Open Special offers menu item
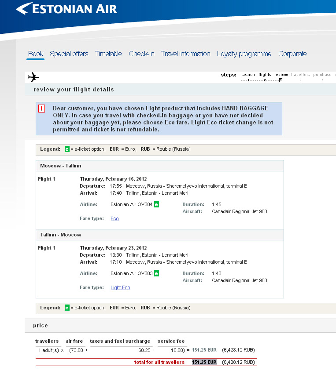This screenshot has height=370, width=336. point(69,54)
